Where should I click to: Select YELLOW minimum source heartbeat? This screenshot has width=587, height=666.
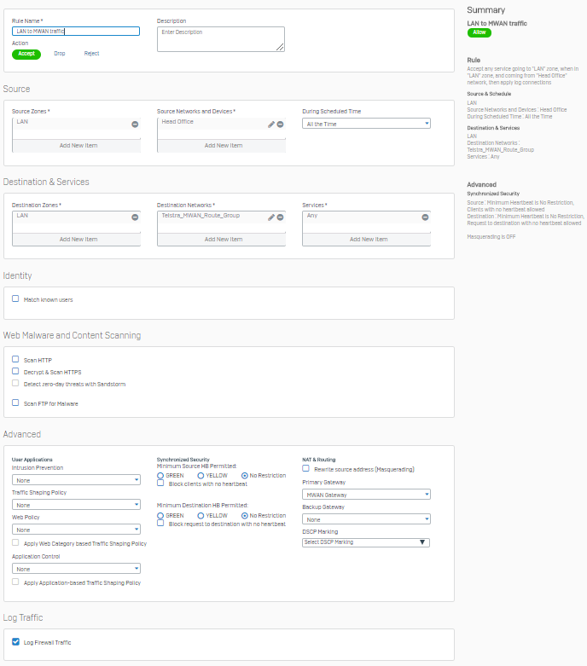201,476
